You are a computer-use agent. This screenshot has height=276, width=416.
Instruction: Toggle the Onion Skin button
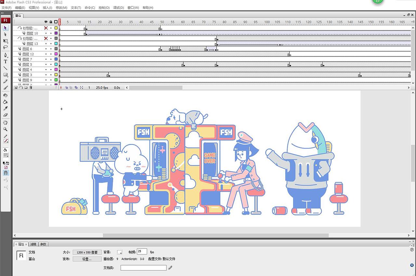click(66, 88)
